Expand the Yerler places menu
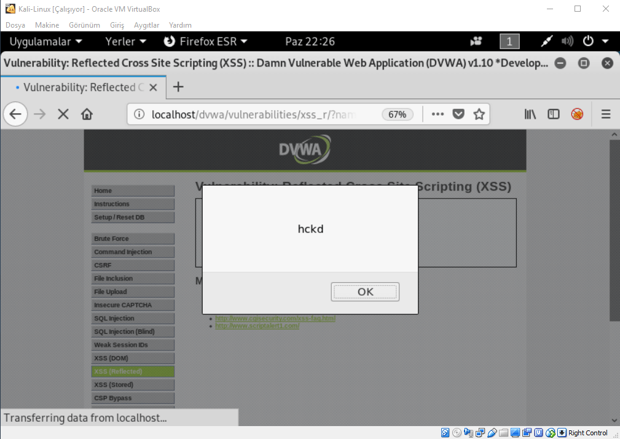Screen dimensions: 620x439 (x=125, y=41)
